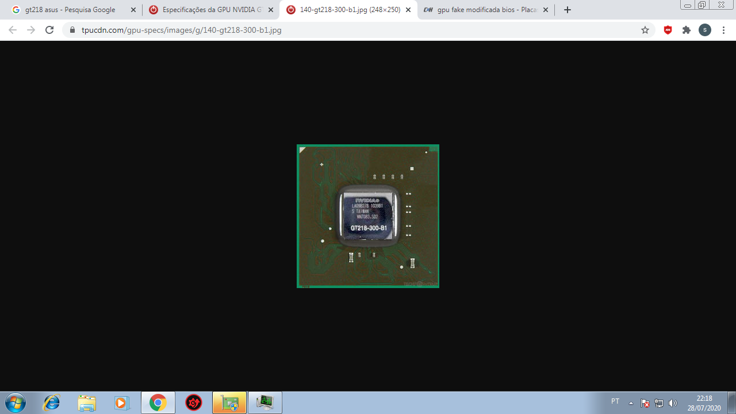Open the Chrome profile avatar
The height and width of the screenshot is (414, 736).
[705, 30]
